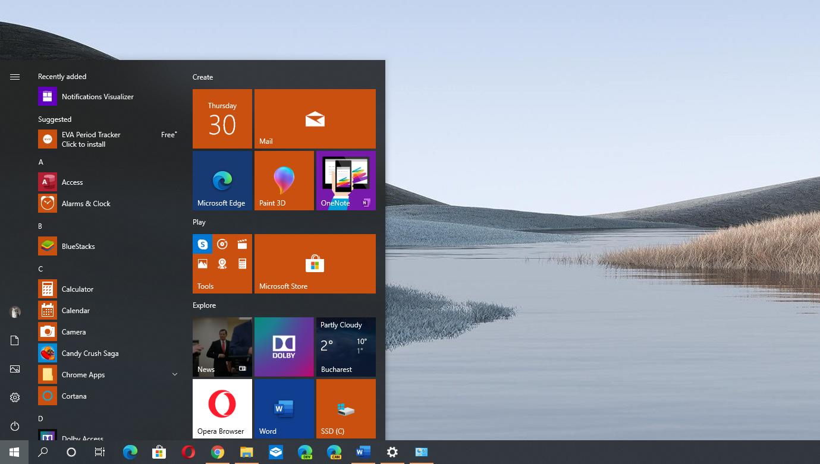Screen dimensions: 820x464
Task: Launch the Opera Browser tile
Action: tap(222, 409)
